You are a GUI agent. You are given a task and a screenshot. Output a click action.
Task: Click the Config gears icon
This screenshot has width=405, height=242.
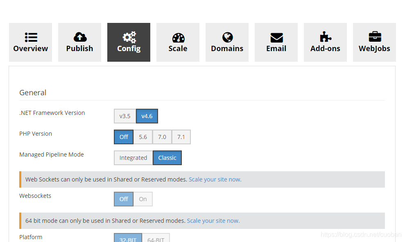click(x=129, y=37)
